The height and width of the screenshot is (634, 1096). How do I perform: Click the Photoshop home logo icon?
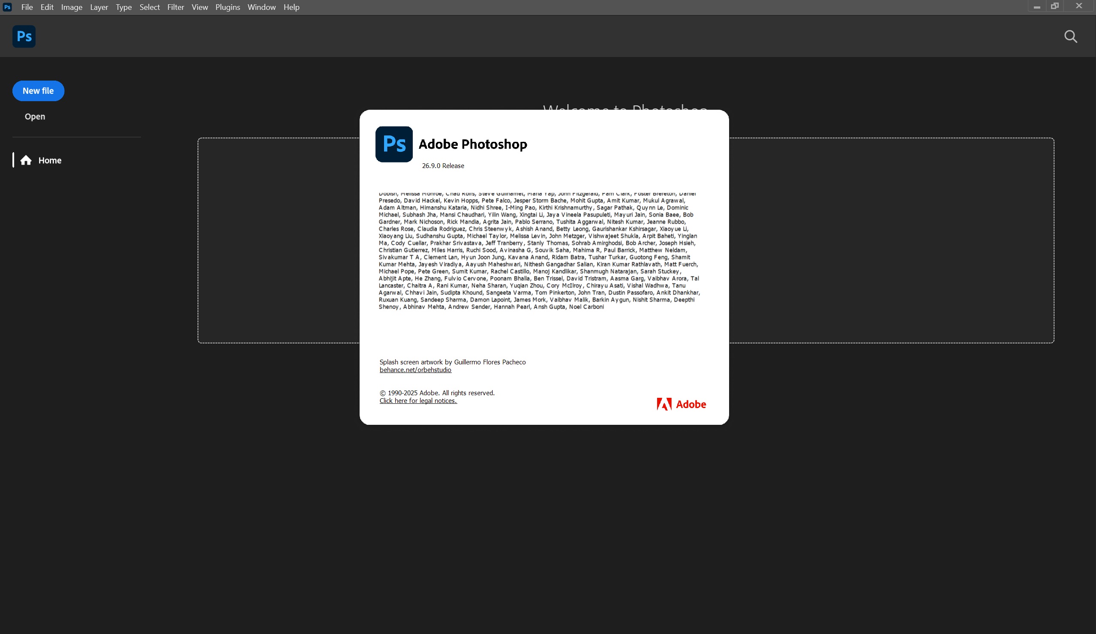coord(24,36)
